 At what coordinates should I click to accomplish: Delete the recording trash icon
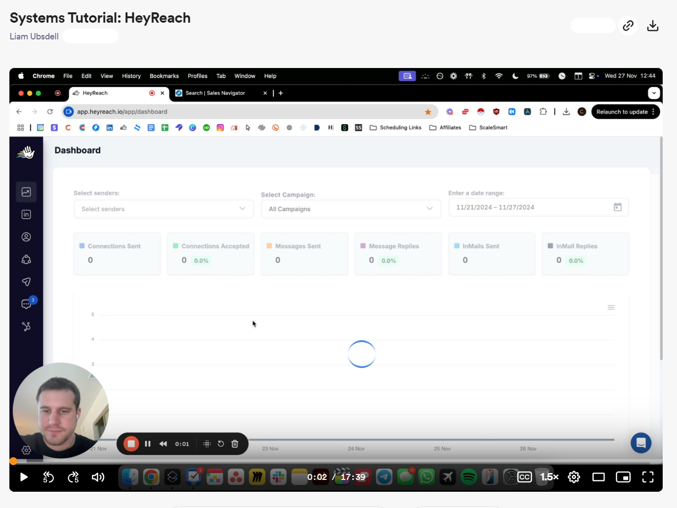[235, 444]
